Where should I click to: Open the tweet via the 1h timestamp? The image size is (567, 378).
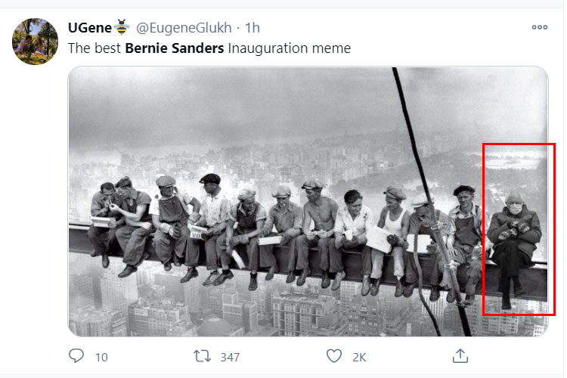(253, 28)
